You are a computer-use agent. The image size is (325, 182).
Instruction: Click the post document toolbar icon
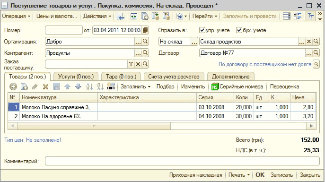pyautogui.click(x=155, y=16)
